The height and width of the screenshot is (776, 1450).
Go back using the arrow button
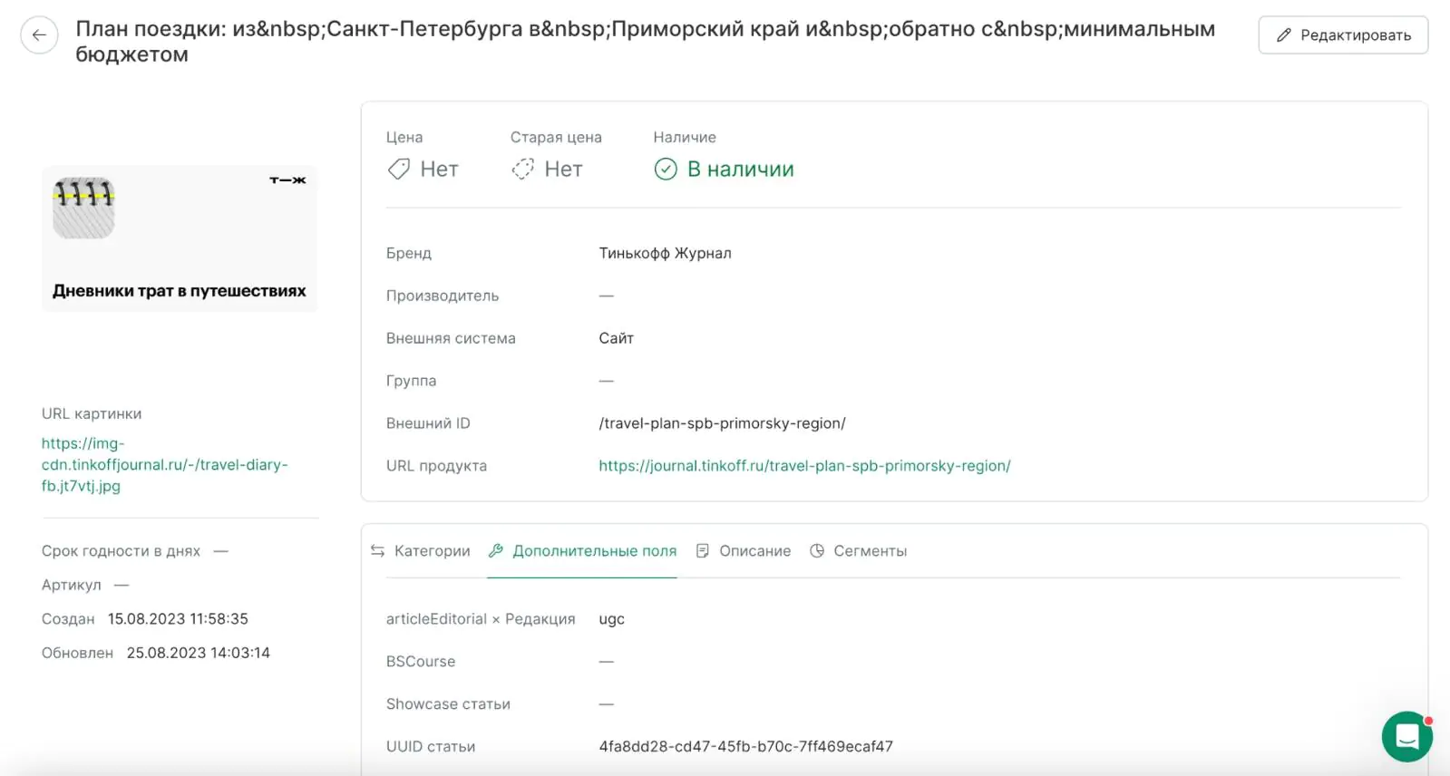pyautogui.click(x=39, y=35)
